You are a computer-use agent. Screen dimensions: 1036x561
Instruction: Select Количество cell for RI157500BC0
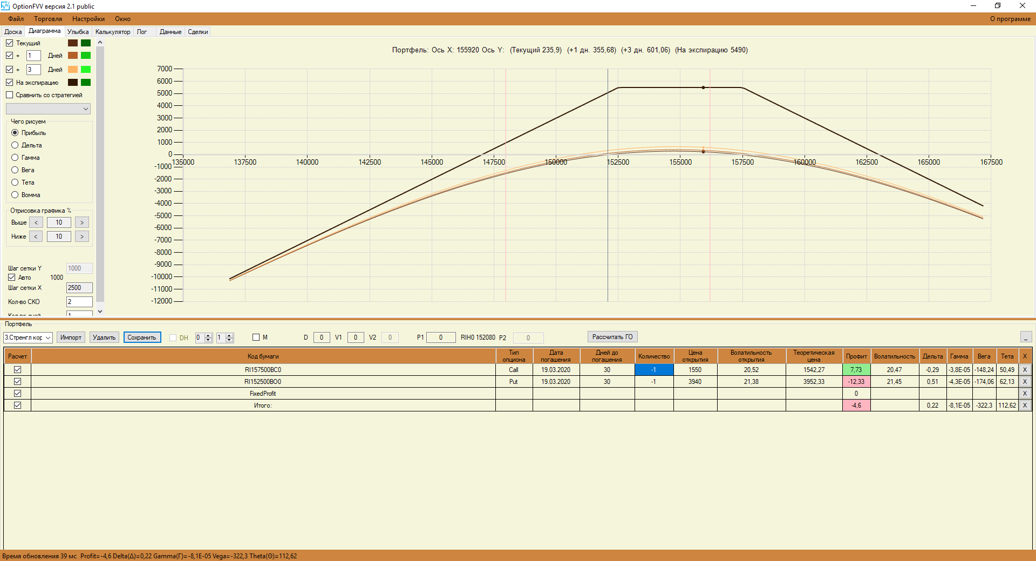(x=654, y=370)
